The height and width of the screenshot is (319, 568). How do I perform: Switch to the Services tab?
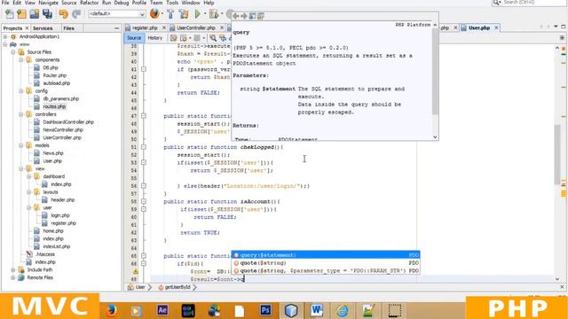coord(43,28)
